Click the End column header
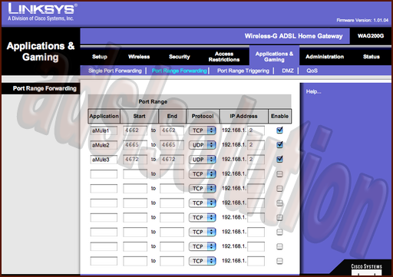393x277 pixels. click(x=172, y=116)
